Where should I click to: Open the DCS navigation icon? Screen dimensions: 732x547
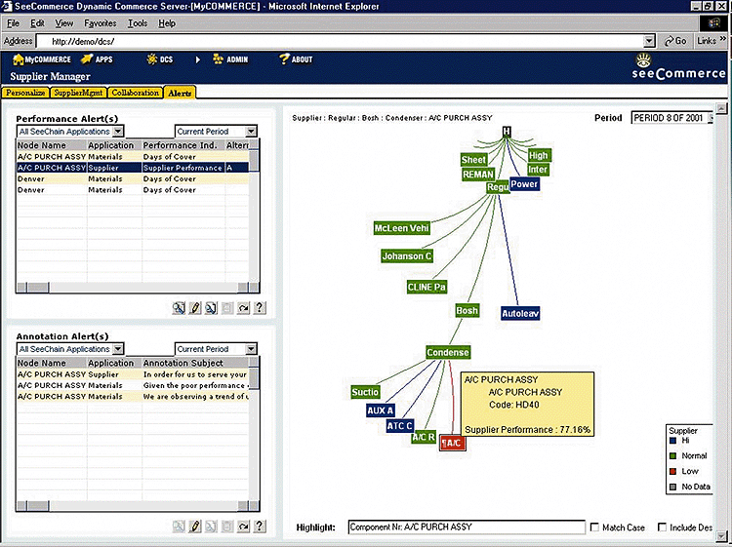click(151, 59)
